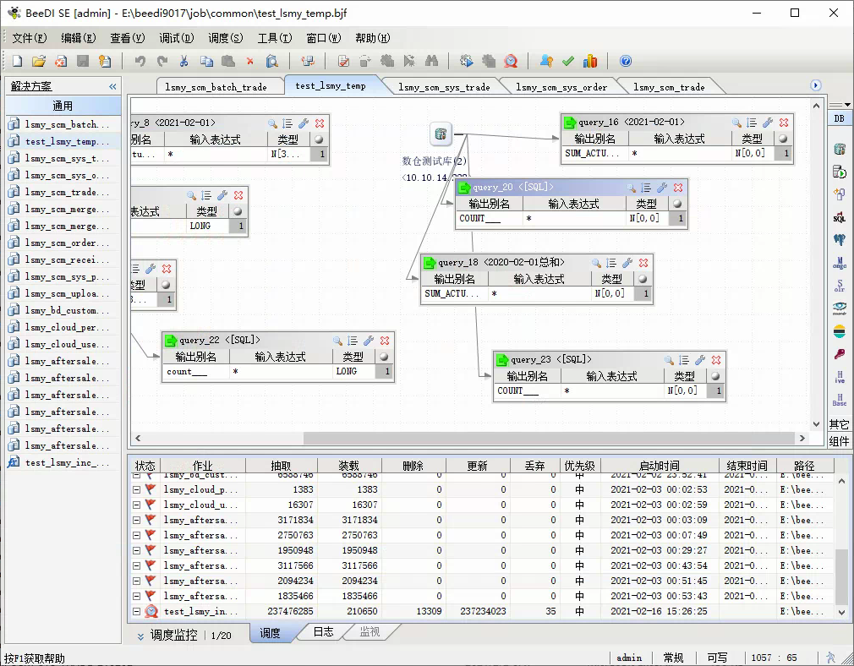Click the Elasticsearch component in DB palette
This screenshot has height=666, width=854.
point(840,331)
